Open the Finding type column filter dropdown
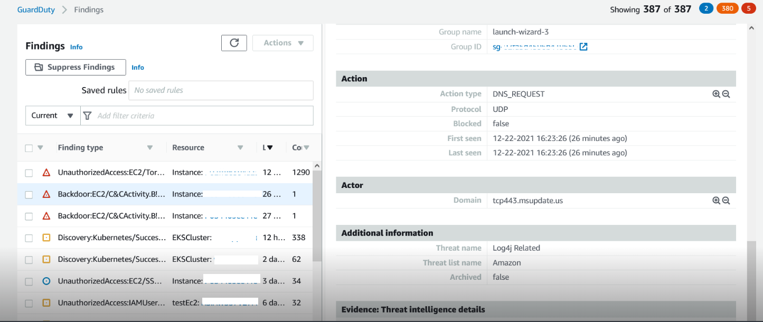763x322 pixels. [x=150, y=147]
